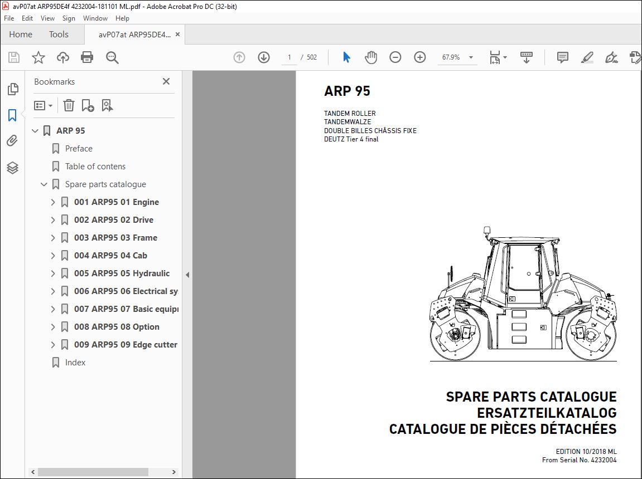Click the page number input field
The height and width of the screenshot is (479, 642).
pos(289,57)
